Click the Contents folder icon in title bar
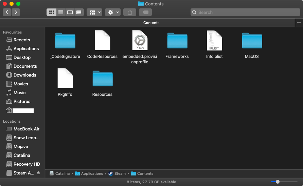The width and height of the screenshot is (303, 186). tap(141, 4)
